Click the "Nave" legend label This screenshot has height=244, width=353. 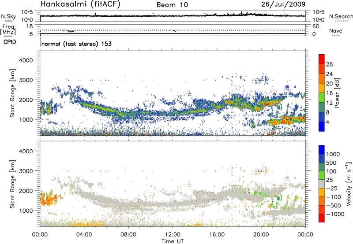[336, 31]
